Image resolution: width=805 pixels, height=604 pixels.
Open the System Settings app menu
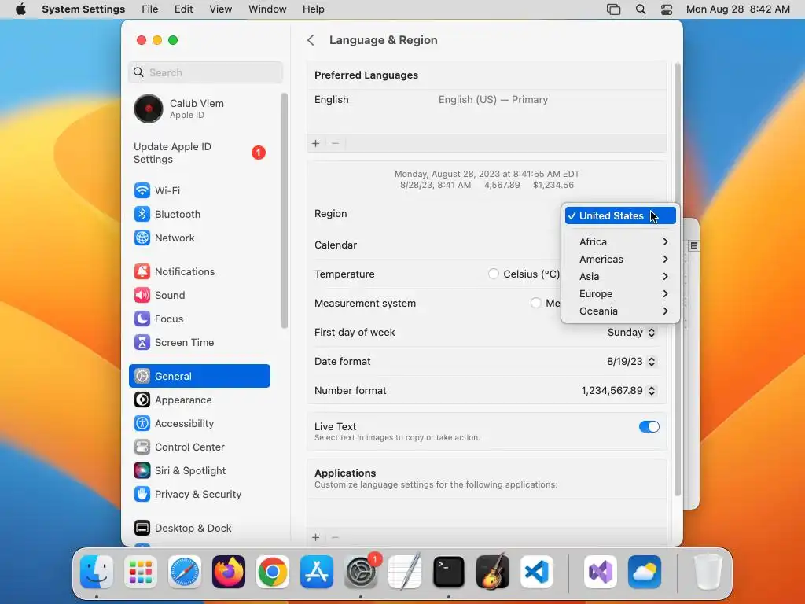pos(83,9)
